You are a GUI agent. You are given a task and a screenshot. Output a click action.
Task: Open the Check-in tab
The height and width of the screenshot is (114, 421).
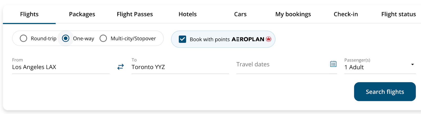tap(346, 14)
